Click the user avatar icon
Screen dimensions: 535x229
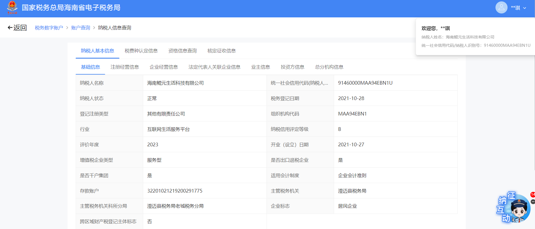[501, 8]
